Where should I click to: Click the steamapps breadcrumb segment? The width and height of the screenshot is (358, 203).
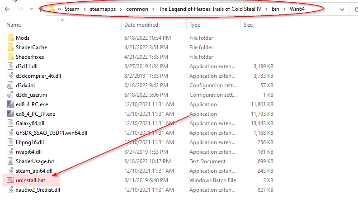103,9
